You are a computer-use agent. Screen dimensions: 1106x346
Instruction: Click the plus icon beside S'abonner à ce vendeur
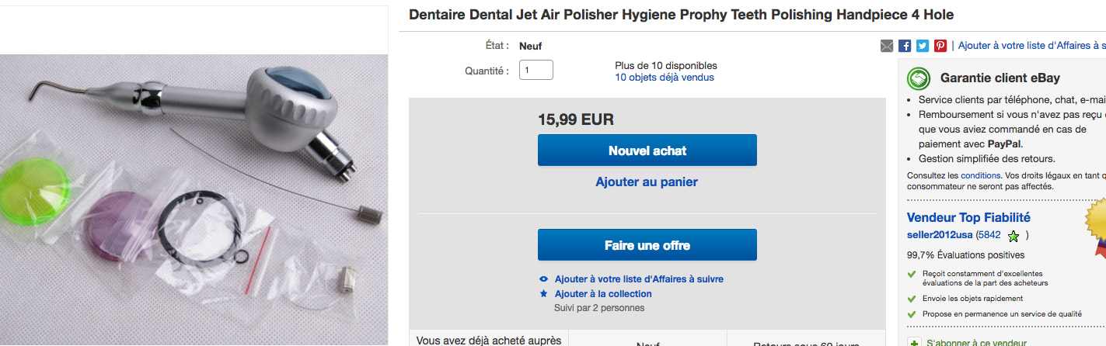(914, 343)
